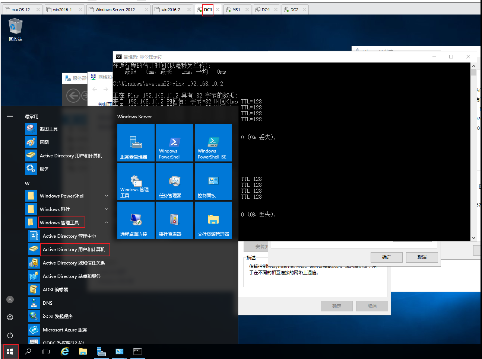
Task: Launch Internet Explorer from the taskbar
Action: [65, 352]
